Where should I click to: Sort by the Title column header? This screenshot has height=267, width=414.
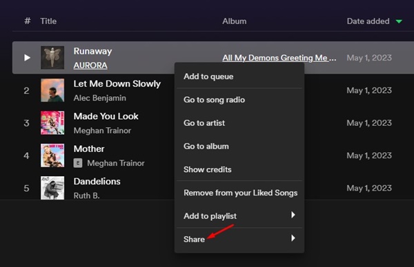point(48,21)
